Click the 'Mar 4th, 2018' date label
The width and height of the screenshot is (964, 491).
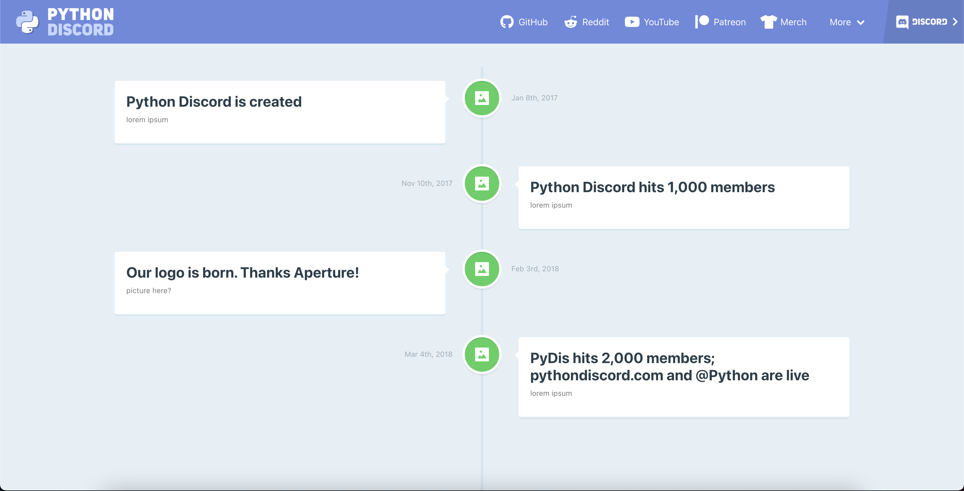coord(428,354)
